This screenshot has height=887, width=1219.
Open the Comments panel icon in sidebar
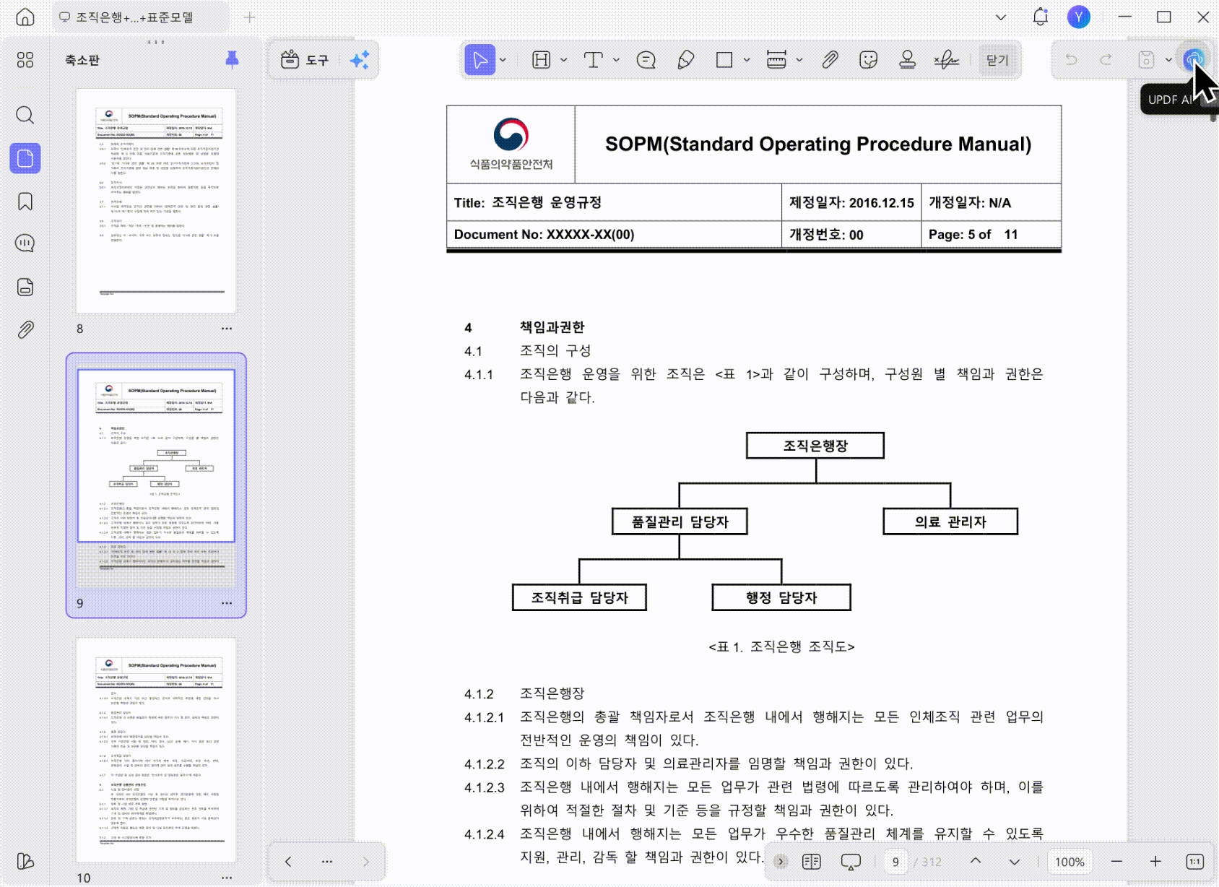click(x=25, y=243)
